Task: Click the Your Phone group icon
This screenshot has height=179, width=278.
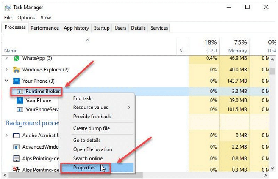Action: tap(17, 81)
